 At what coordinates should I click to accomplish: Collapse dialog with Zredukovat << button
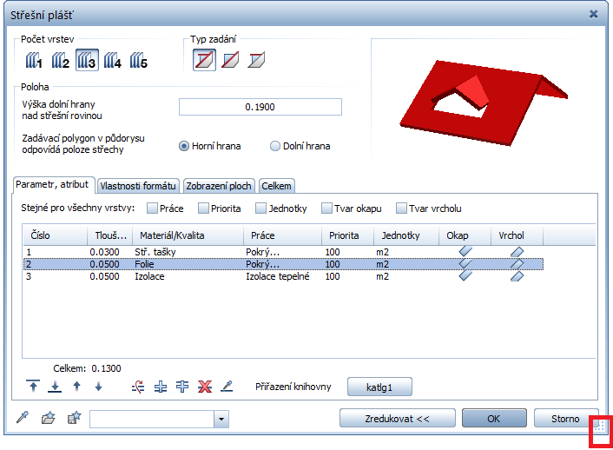tap(397, 419)
